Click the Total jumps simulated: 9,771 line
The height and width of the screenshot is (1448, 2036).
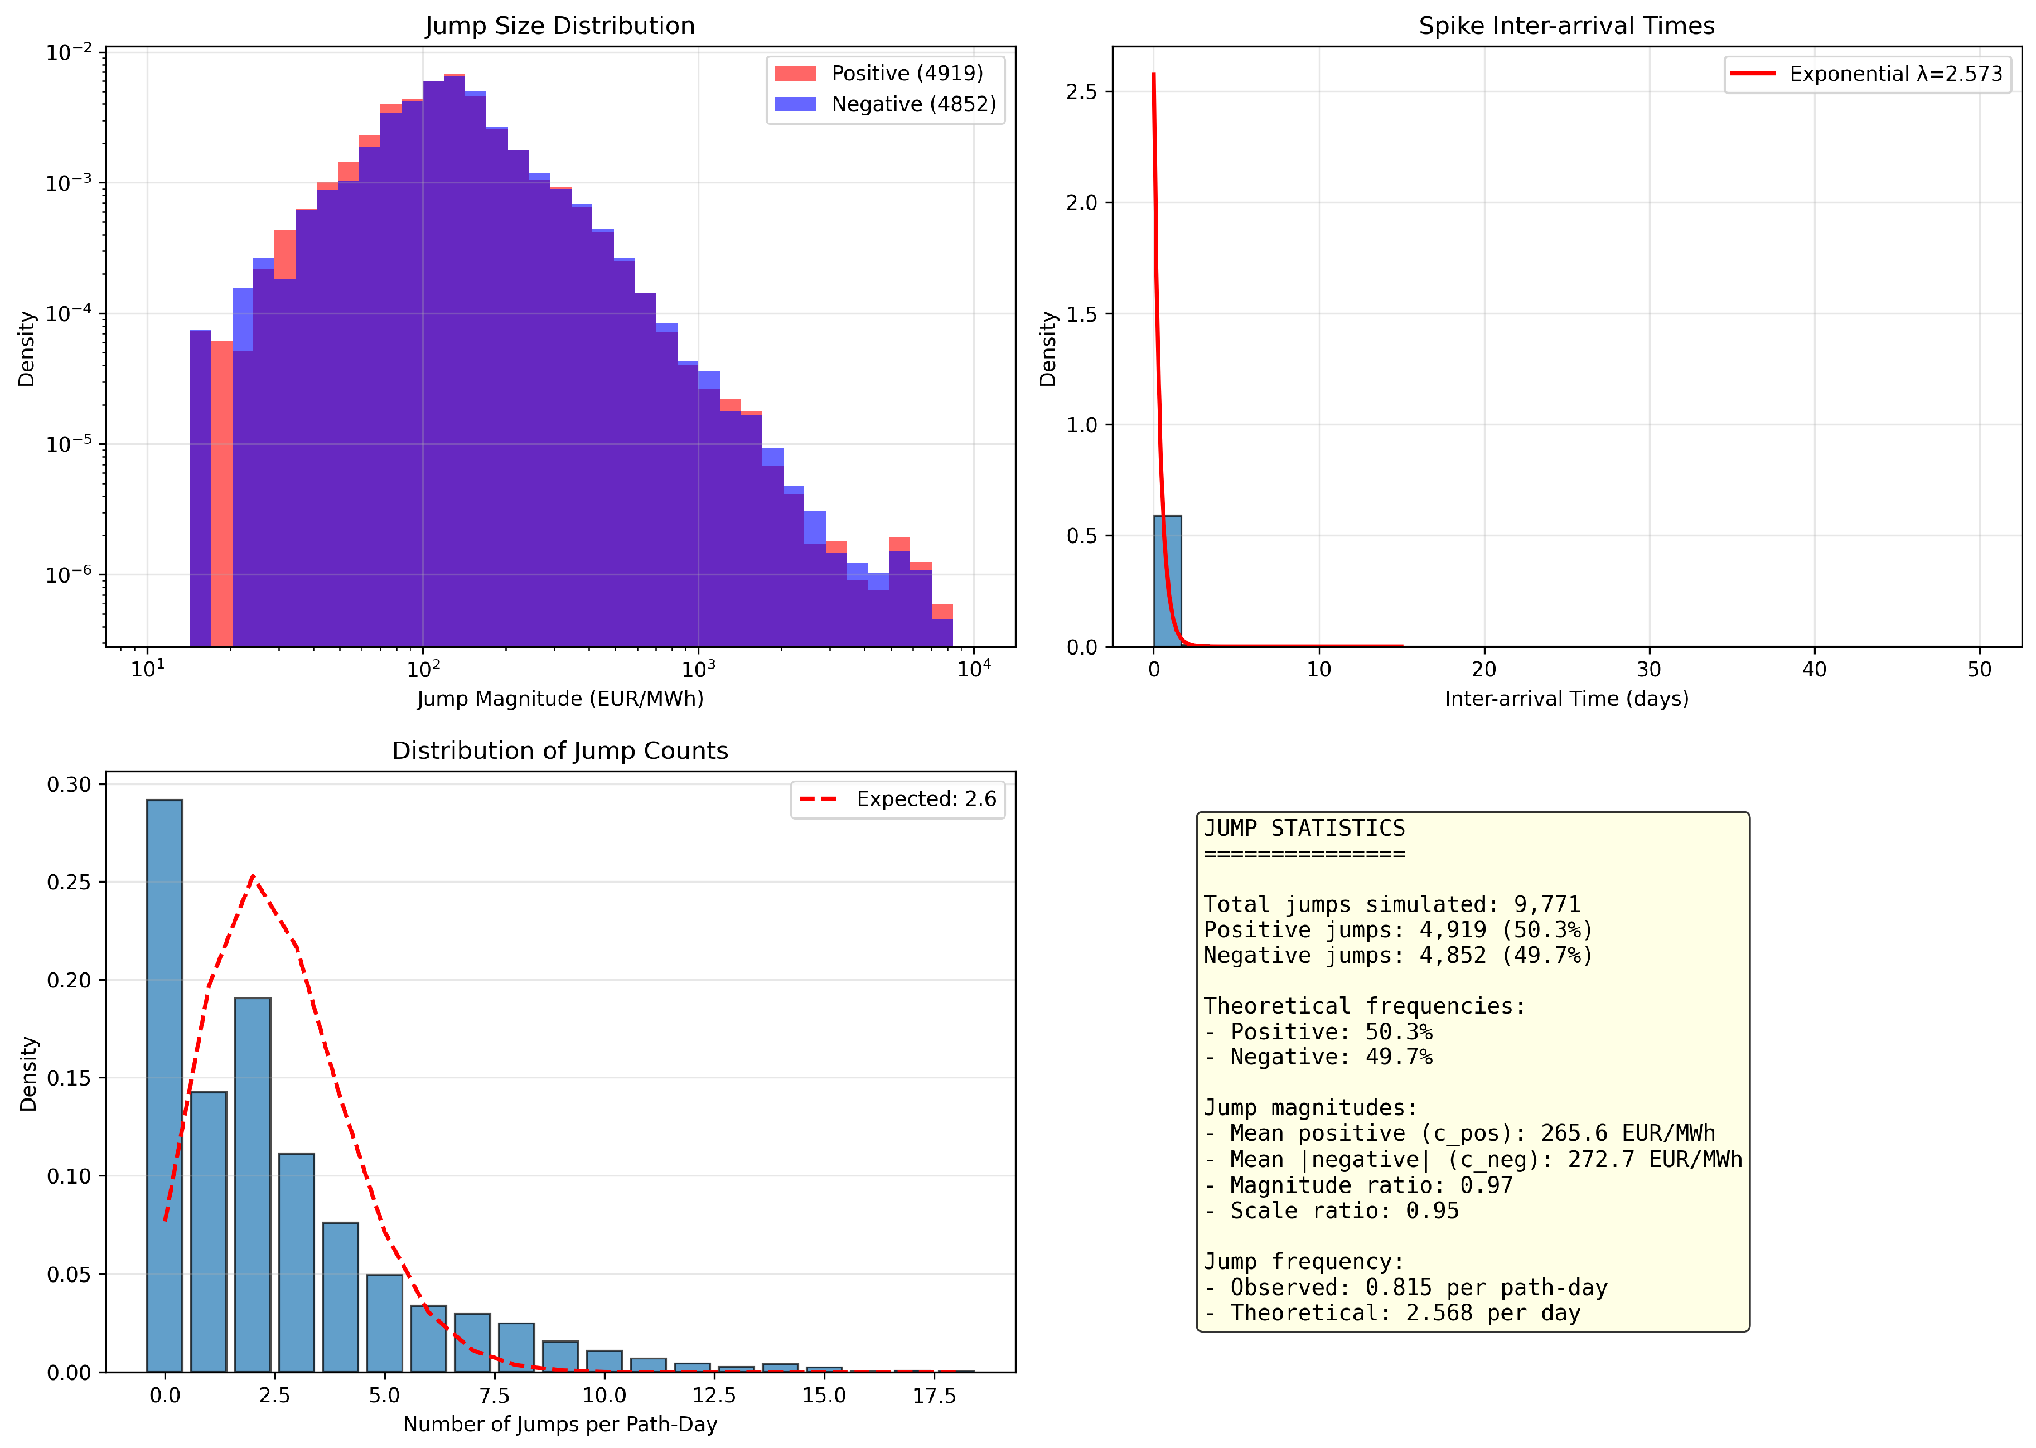click(x=1391, y=905)
